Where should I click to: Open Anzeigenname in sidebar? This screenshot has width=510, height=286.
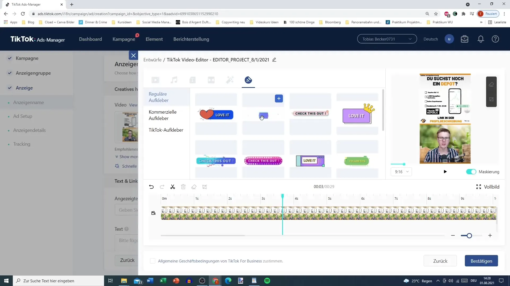pyautogui.click(x=28, y=102)
